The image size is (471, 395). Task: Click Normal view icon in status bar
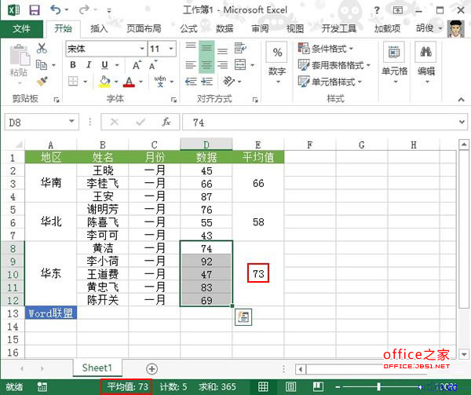coord(263,387)
